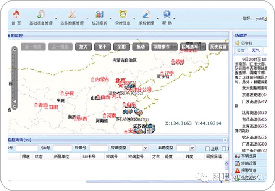This screenshot has height=191, width=275.
Task: Click the 后一视图 button
Action: 60,47
